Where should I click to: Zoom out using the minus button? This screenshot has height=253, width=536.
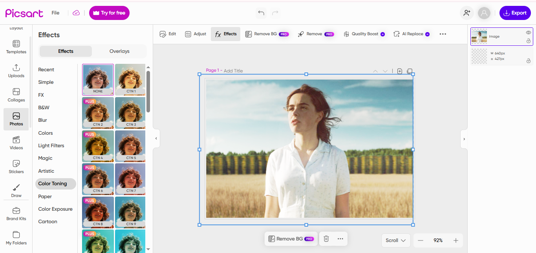point(421,240)
